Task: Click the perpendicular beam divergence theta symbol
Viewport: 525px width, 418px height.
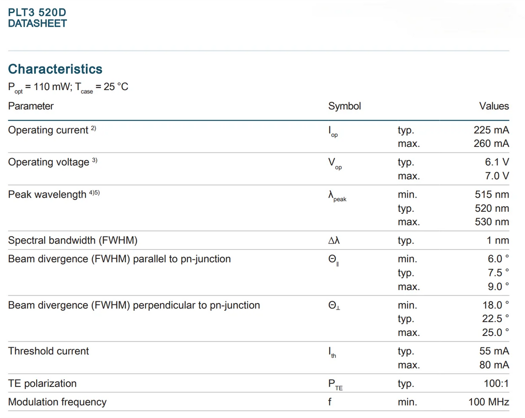Action: click(x=334, y=306)
